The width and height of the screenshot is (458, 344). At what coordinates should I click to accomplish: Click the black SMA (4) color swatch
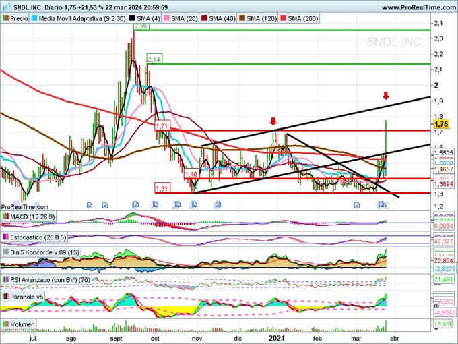(132, 18)
